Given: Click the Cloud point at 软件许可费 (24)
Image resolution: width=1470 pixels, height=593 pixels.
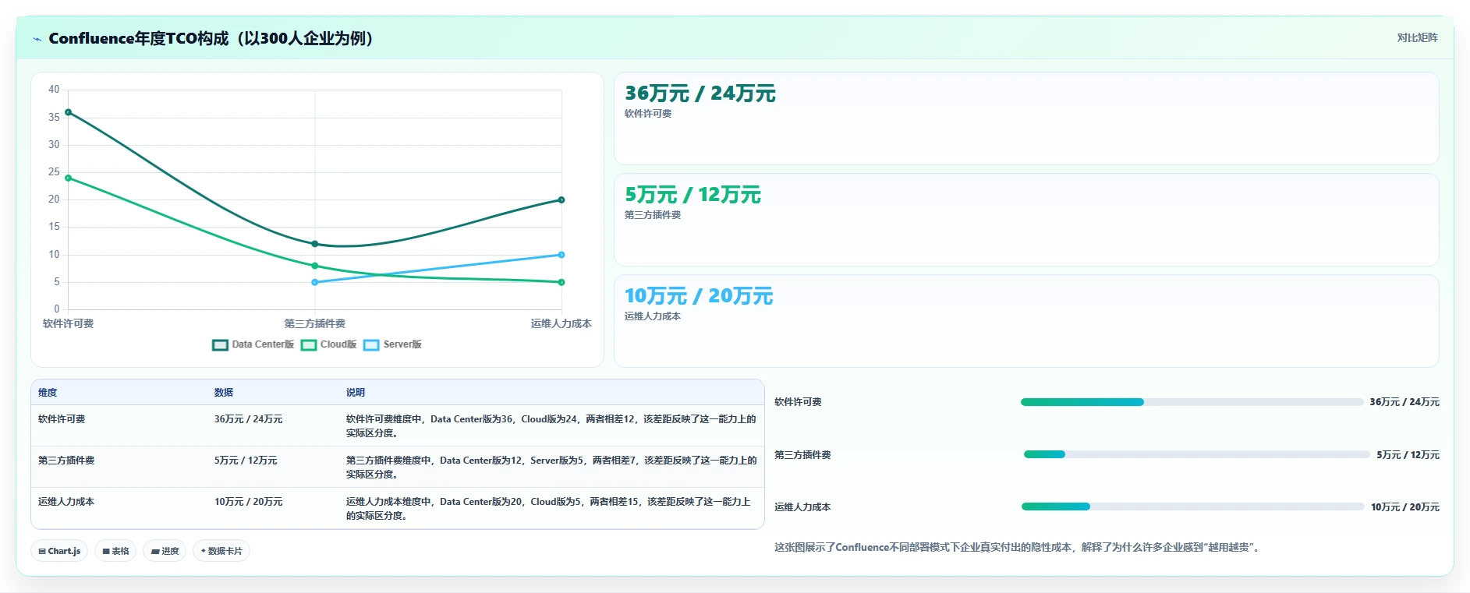Looking at the screenshot, I should 69,178.
